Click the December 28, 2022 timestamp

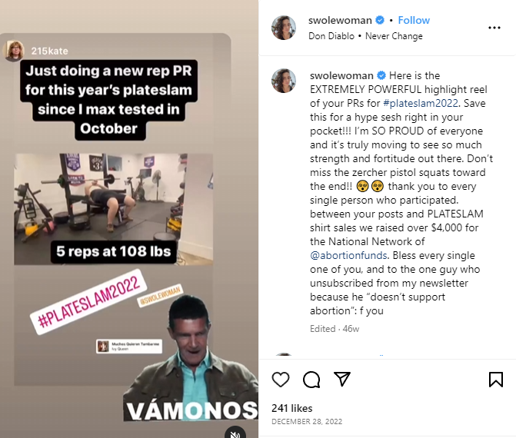307,422
